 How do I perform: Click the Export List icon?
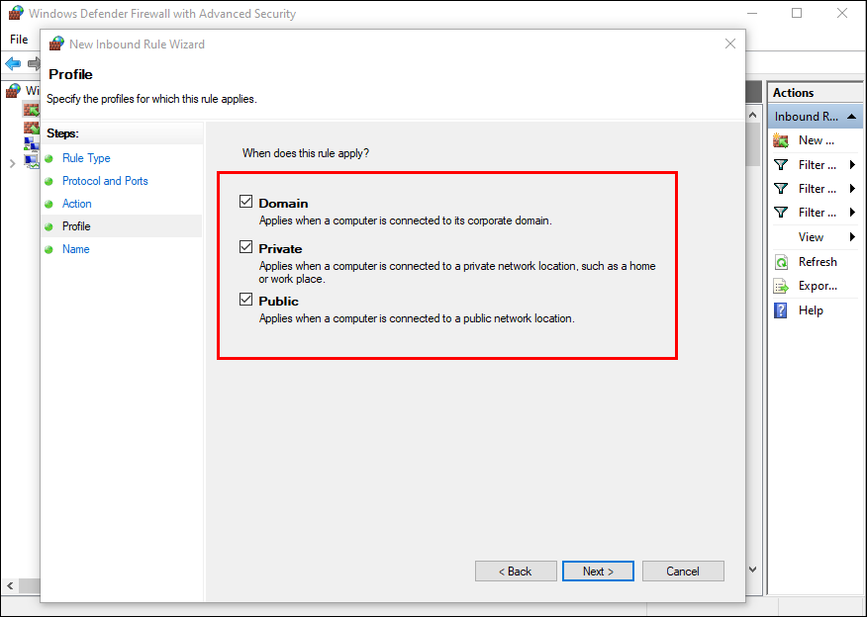pyautogui.click(x=781, y=286)
